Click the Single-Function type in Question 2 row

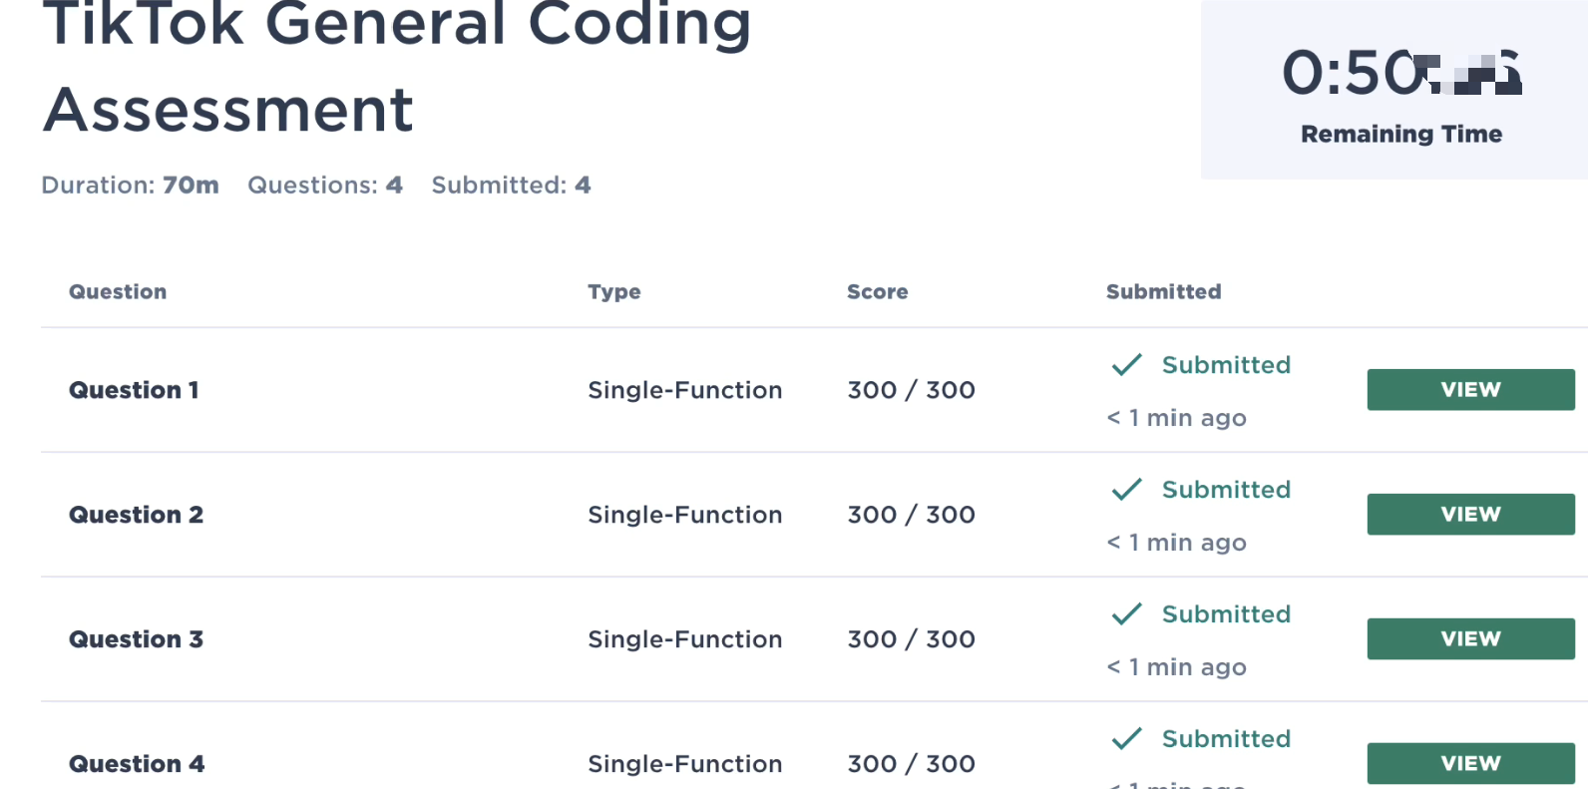[x=684, y=515]
